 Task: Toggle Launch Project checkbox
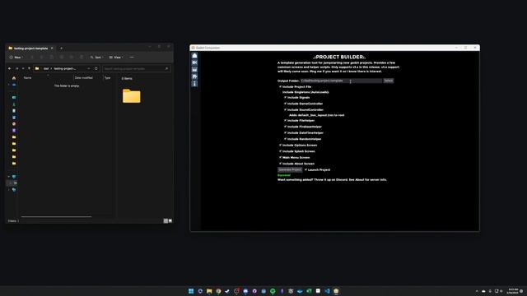[305, 169]
